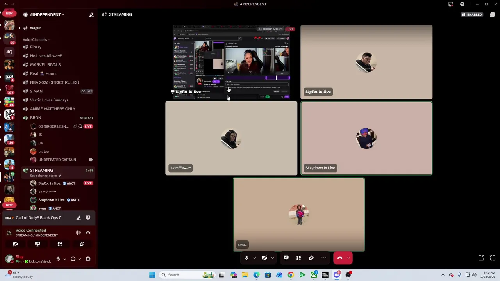The width and height of the screenshot is (500, 281).
Task: Join the MARVEL RIVALS voice channel
Action: [58, 65]
